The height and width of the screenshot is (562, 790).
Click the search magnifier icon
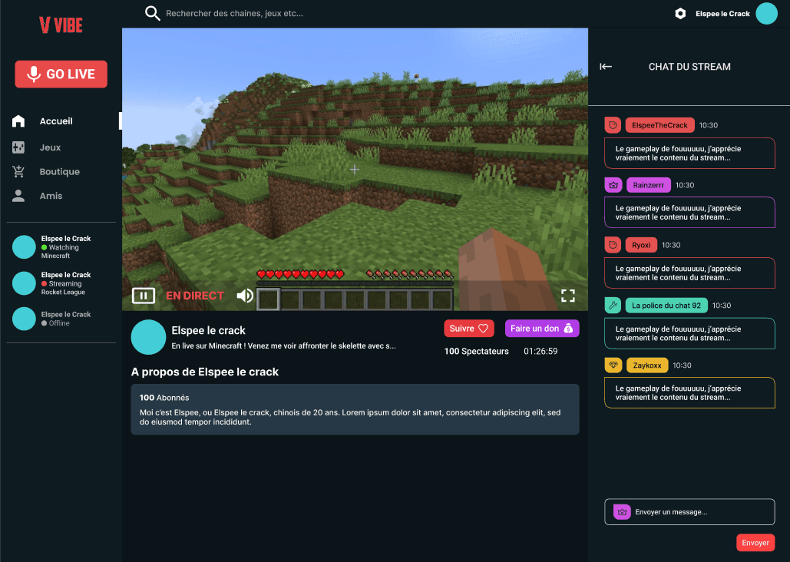coord(152,13)
